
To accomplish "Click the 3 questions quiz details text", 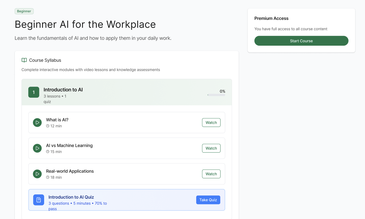I will point(78,206).
